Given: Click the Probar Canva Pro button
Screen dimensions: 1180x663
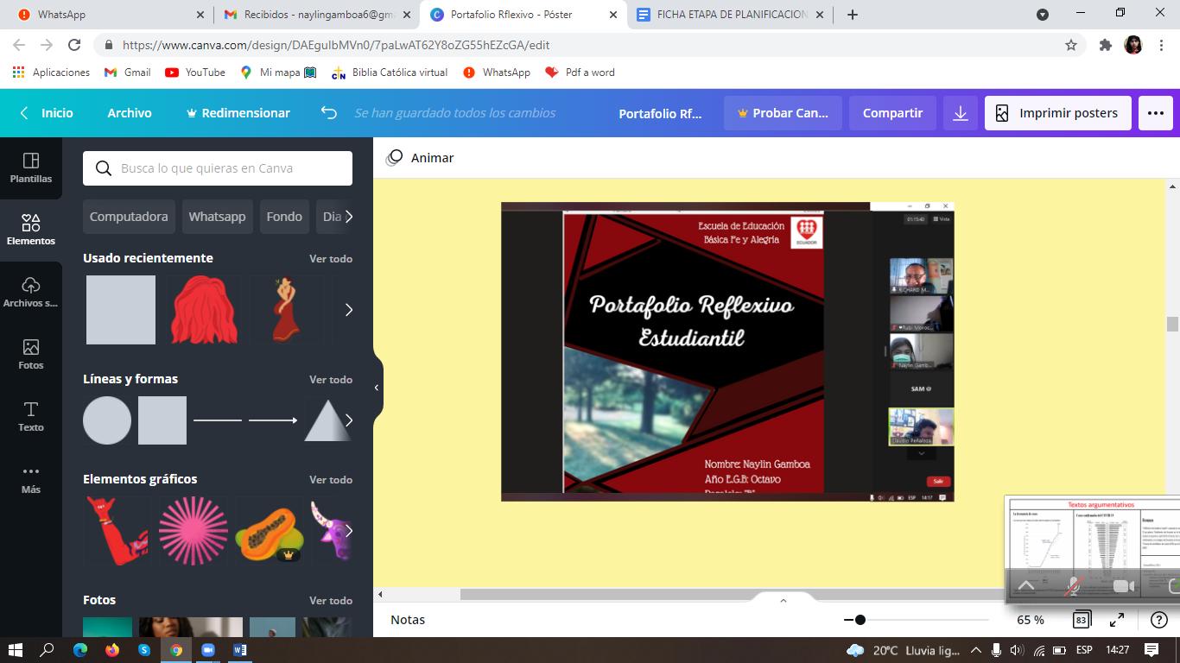Looking at the screenshot, I should [x=783, y=113].
